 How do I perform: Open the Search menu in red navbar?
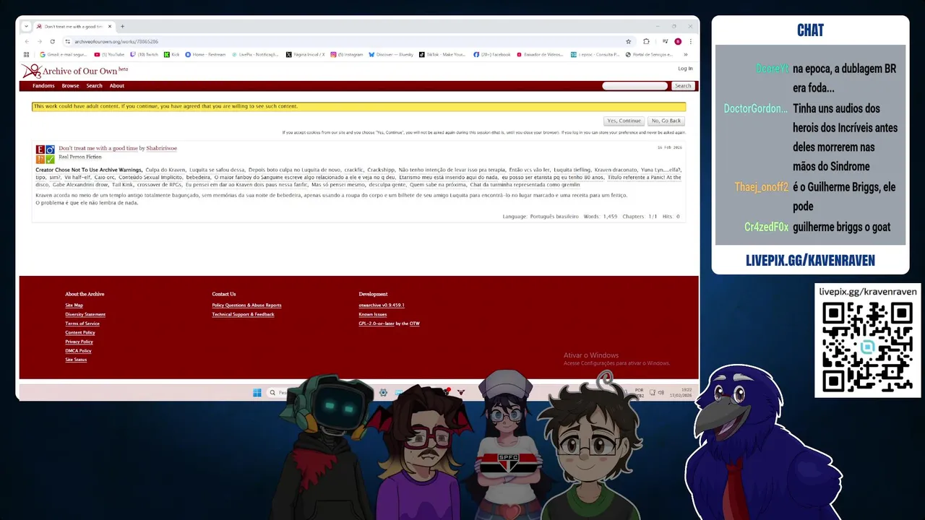click(95, 86)
